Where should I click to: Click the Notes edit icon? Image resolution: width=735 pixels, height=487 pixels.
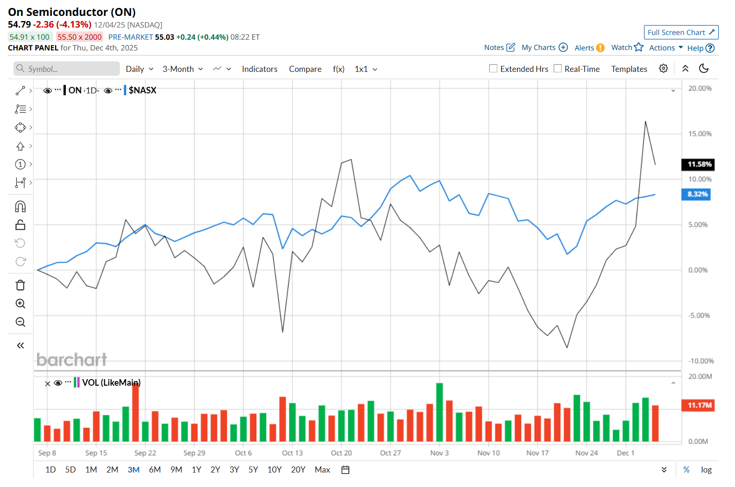[x=511, y=47]
